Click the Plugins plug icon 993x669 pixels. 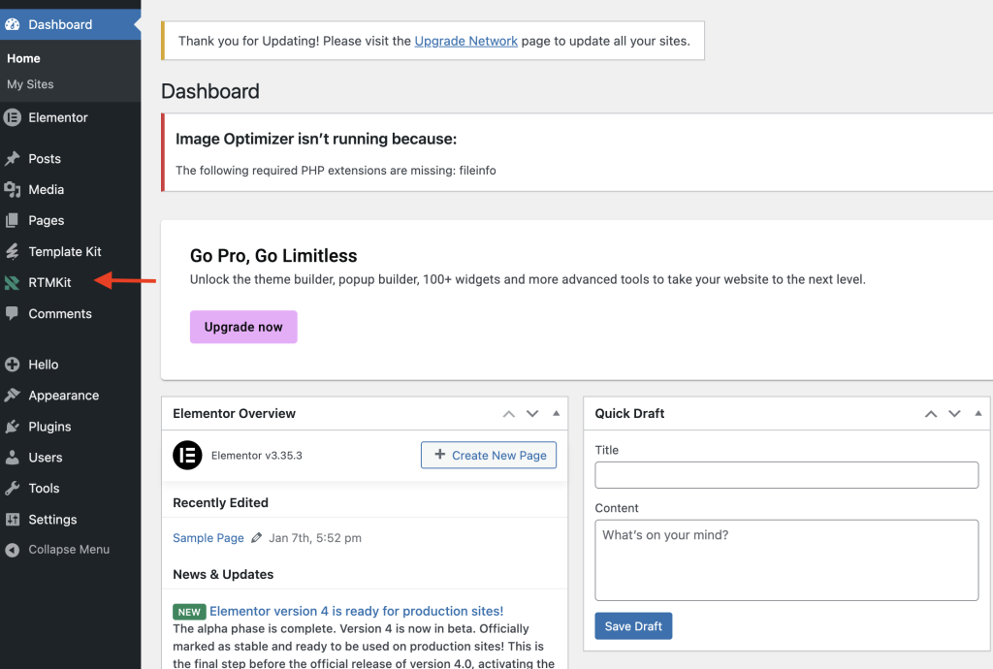tap(13, 427)
